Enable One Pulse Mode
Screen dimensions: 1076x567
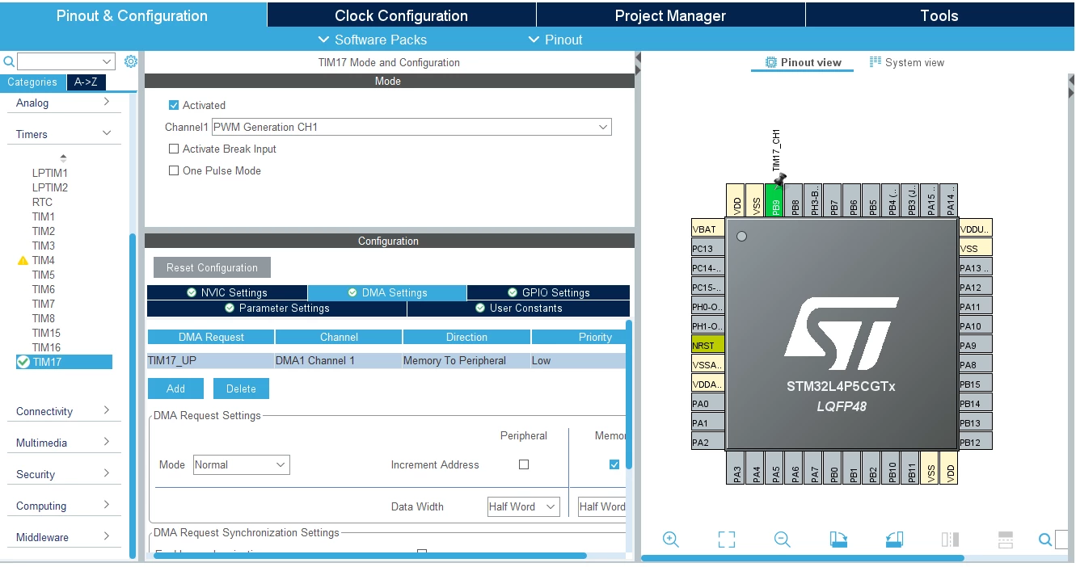[173, 170]
